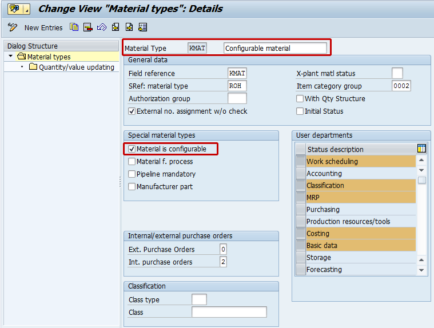
Task: Go to the previous entry icon
Action: click(116, 27)
